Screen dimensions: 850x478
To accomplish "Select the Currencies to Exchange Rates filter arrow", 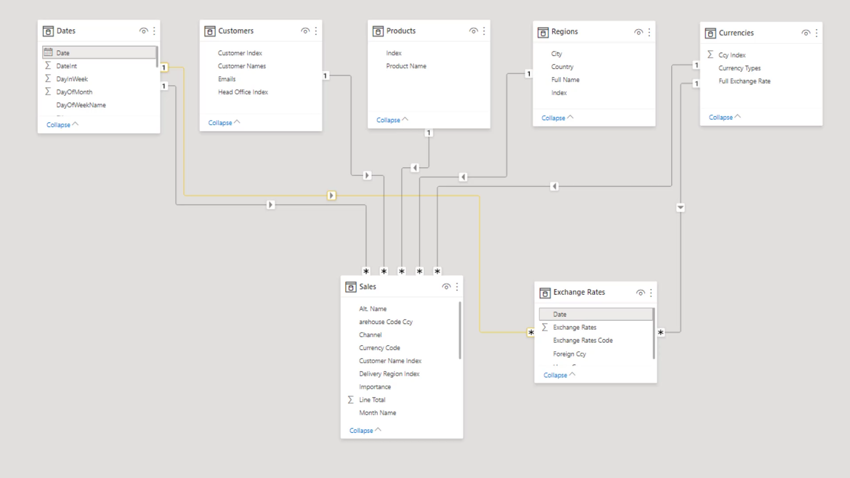I will click(681, 207).
